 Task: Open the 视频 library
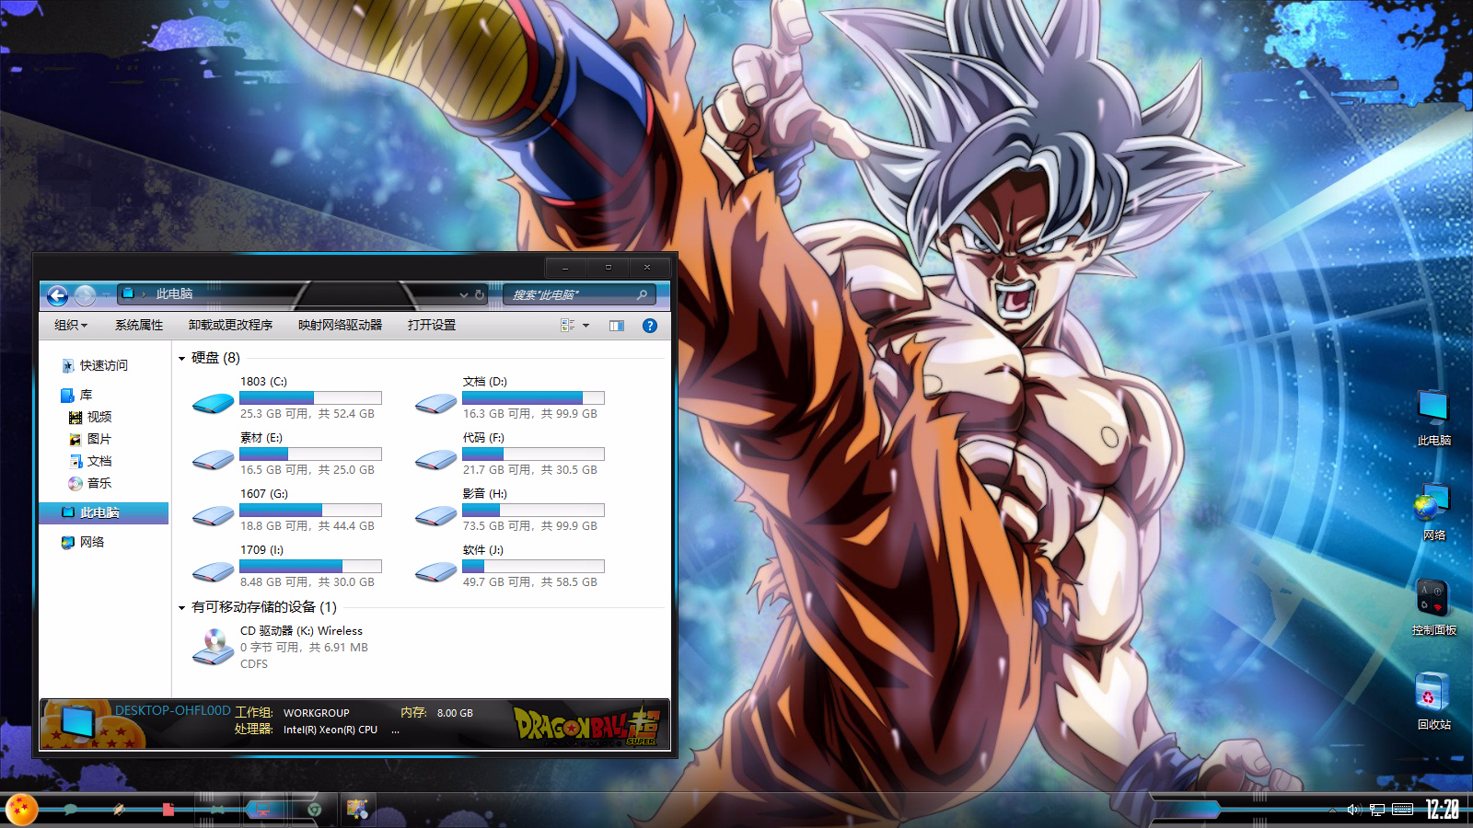90,417
